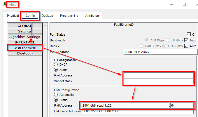Open the Desktop tab

[47, 16]
